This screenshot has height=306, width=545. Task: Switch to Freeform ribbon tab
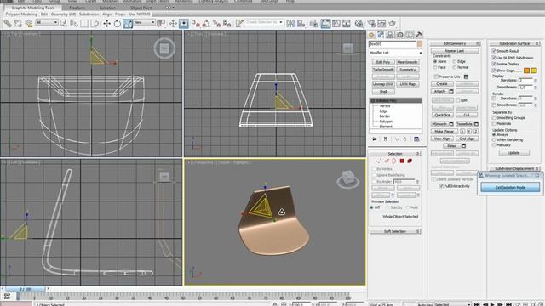pos(77,8)
